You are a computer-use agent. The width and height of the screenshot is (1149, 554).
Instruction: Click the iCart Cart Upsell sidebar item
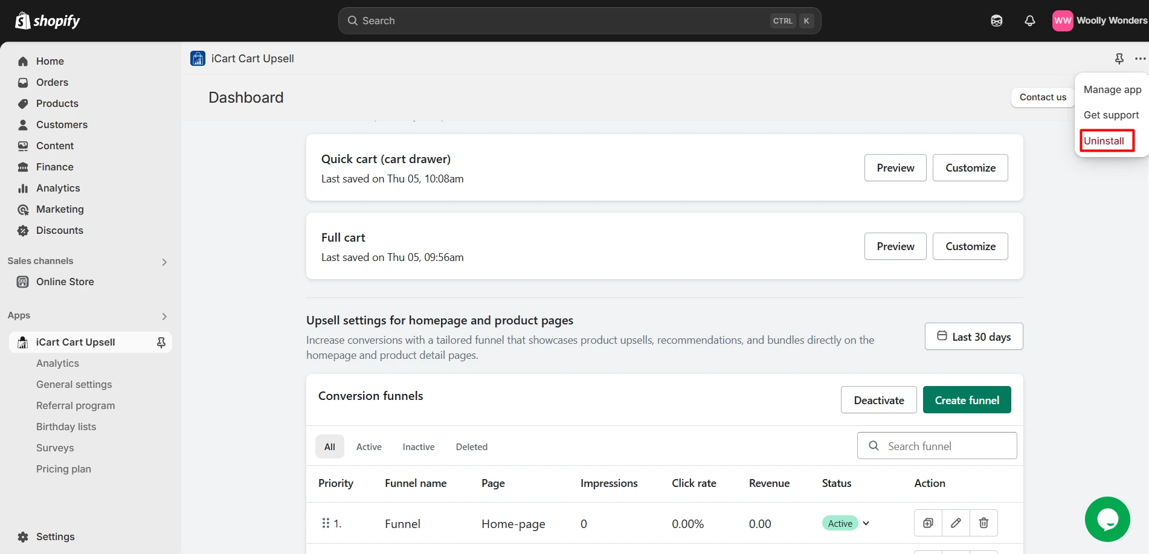[x=91, y=342]
